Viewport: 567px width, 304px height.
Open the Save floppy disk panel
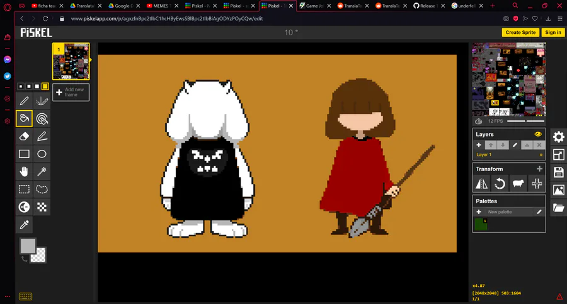pos(558,172)
